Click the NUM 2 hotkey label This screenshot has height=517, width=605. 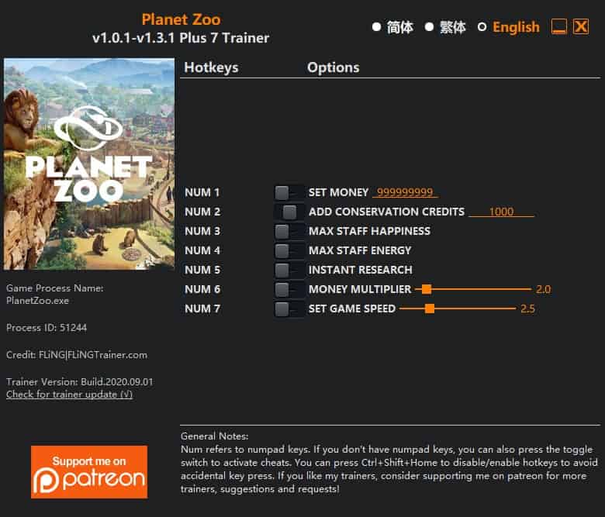point(202,212)
